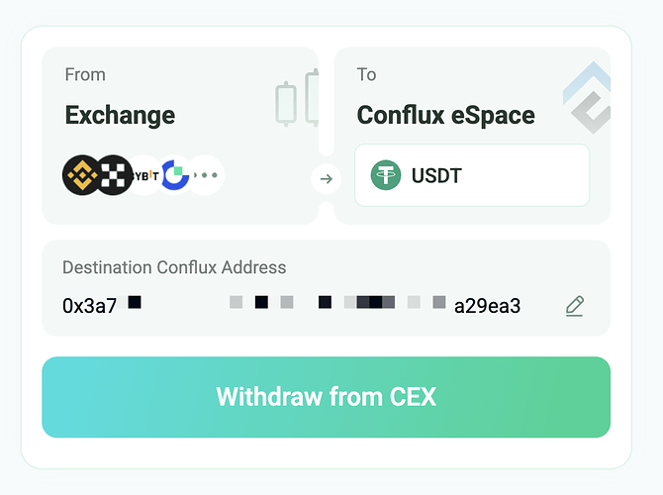Open the USDT token selector
Viewport: 663px width, 495px height.
(472, 175)
